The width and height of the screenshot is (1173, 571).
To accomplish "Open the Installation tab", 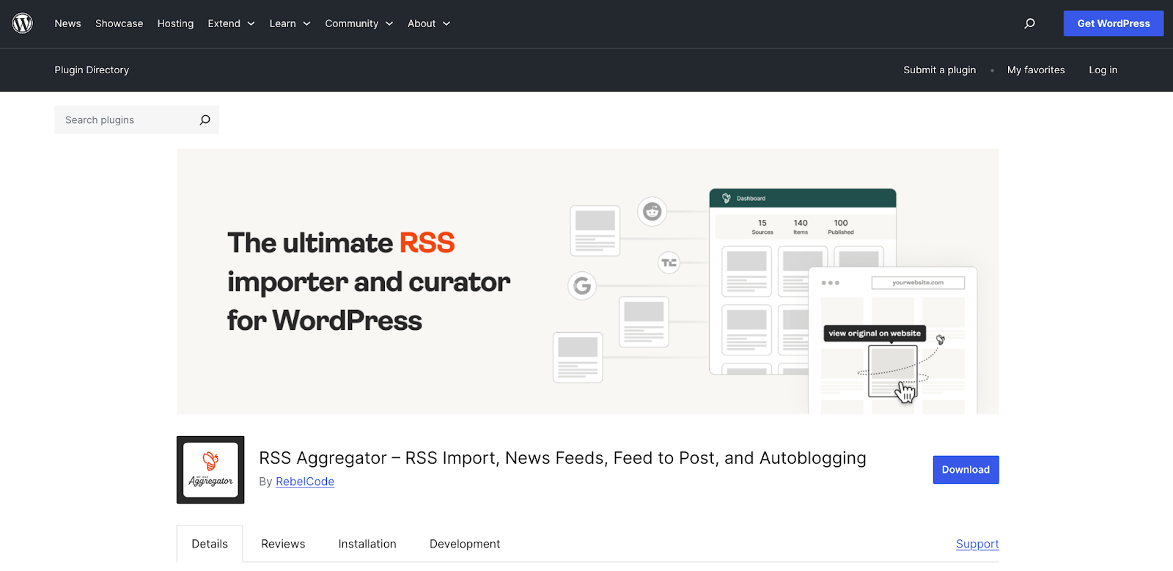I will tap(367, 544).
